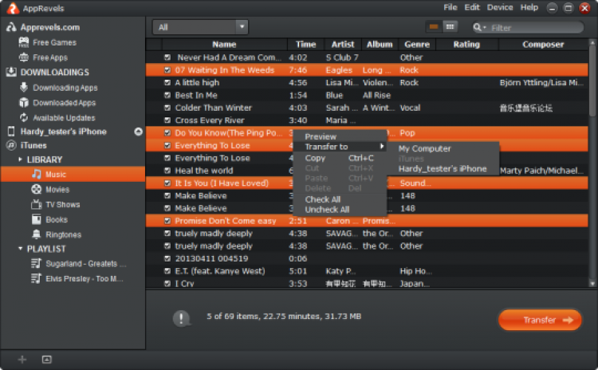The image size is (598, 370).
Task: Click the bottom artwork panel icon
Action: pos(47,360)
